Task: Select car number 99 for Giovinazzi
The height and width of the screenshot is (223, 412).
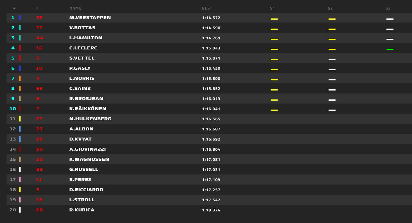Action: (39, 149)
